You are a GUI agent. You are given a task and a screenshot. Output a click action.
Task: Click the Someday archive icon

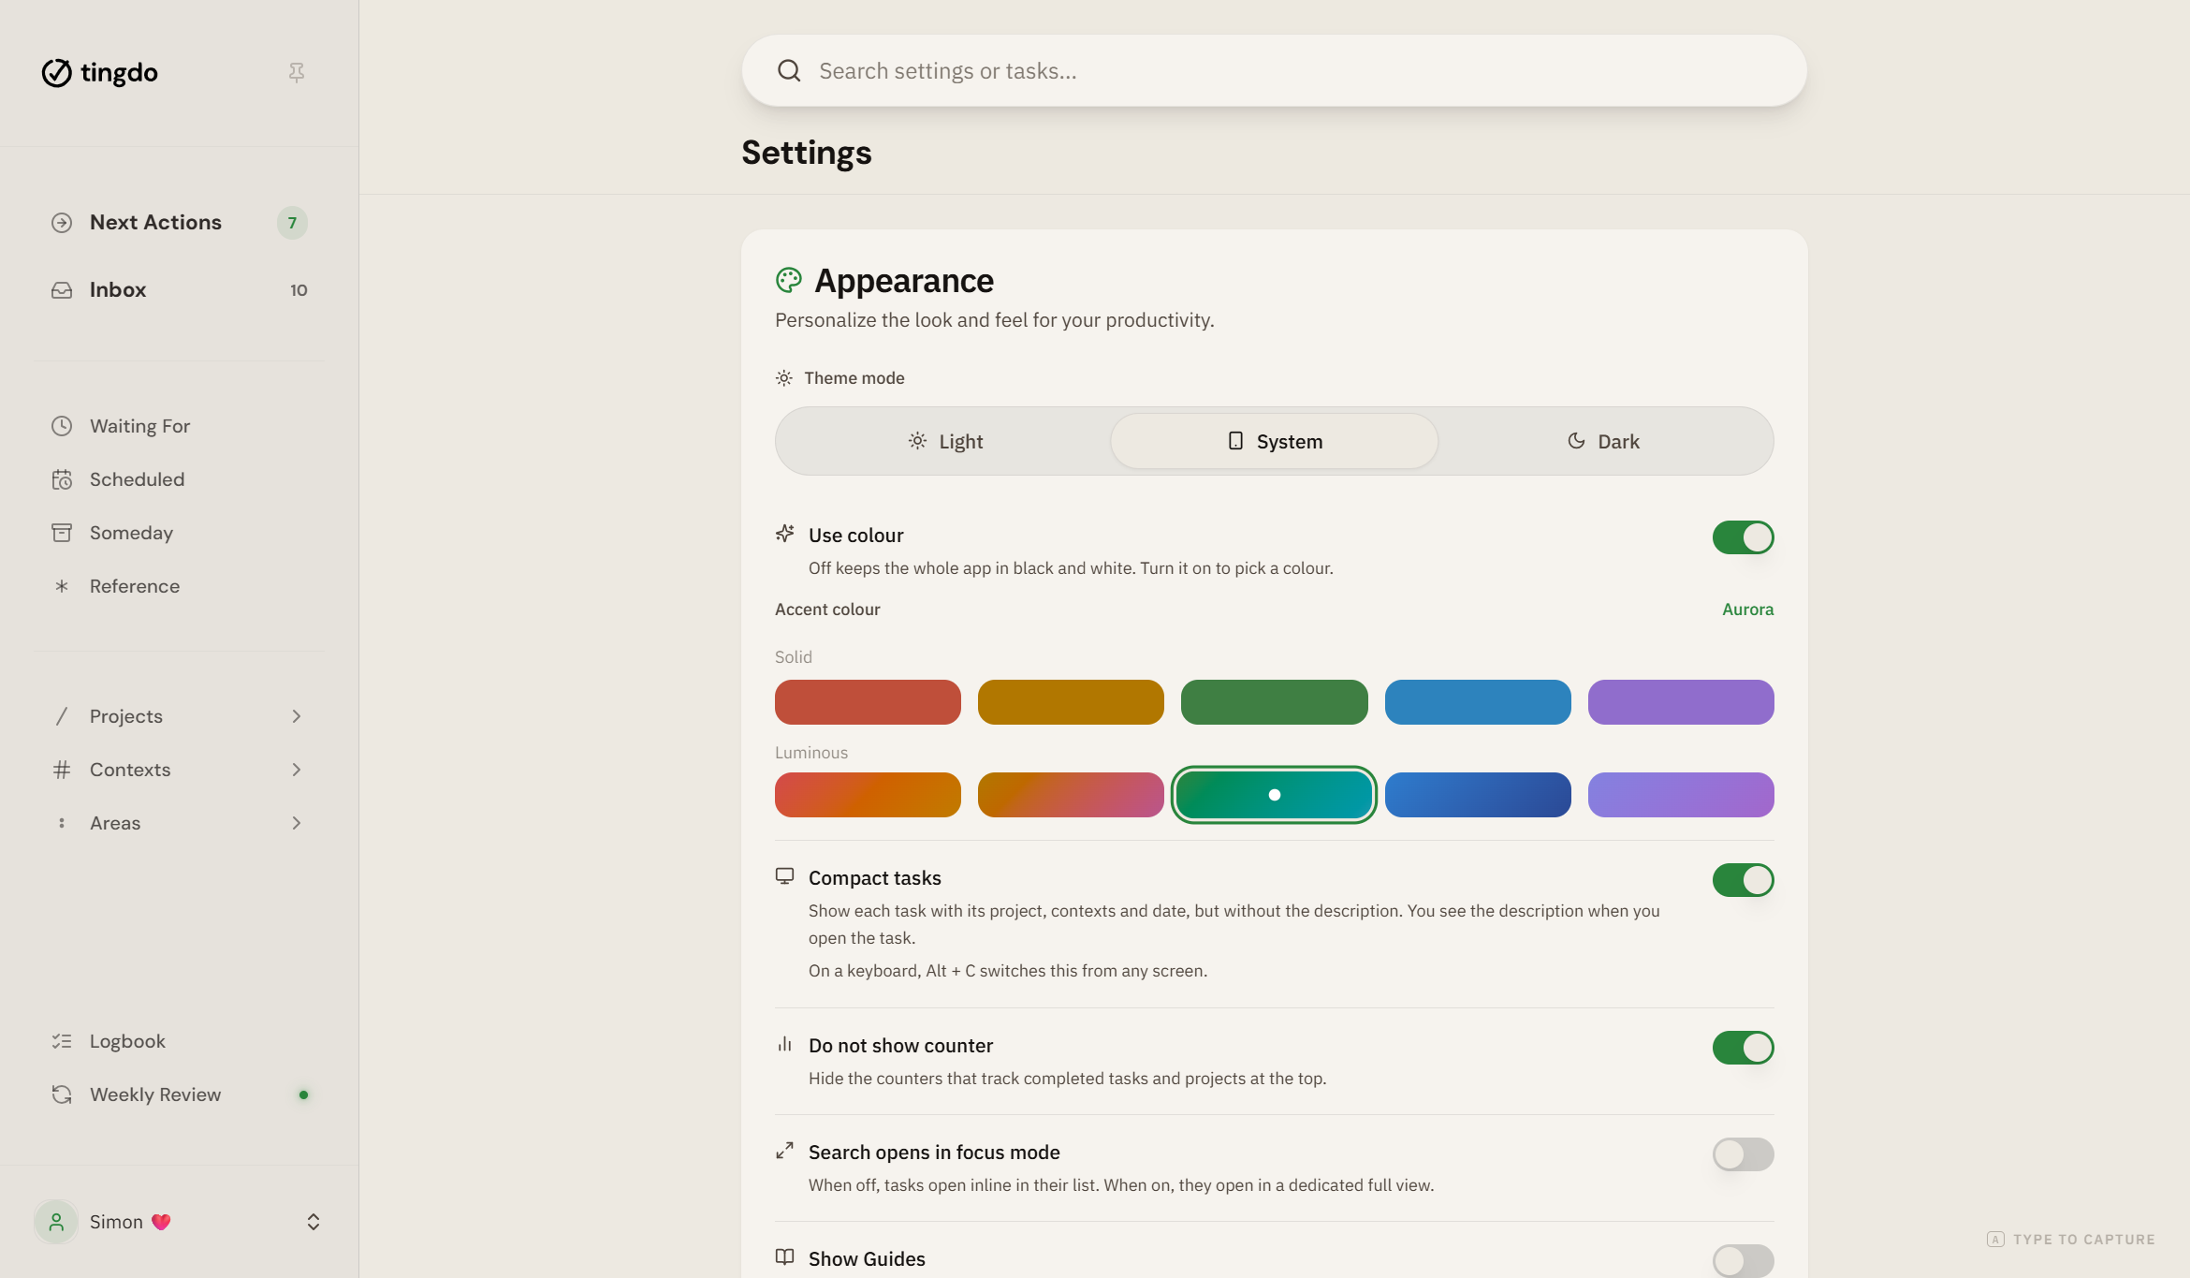click(x=62, y=533)
